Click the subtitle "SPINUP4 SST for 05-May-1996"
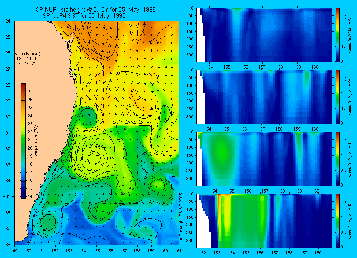Viewport: 357px width, 258px height. tap(84, 16)
